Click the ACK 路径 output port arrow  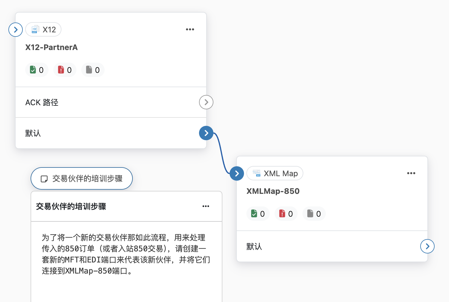tap(206, 102)
